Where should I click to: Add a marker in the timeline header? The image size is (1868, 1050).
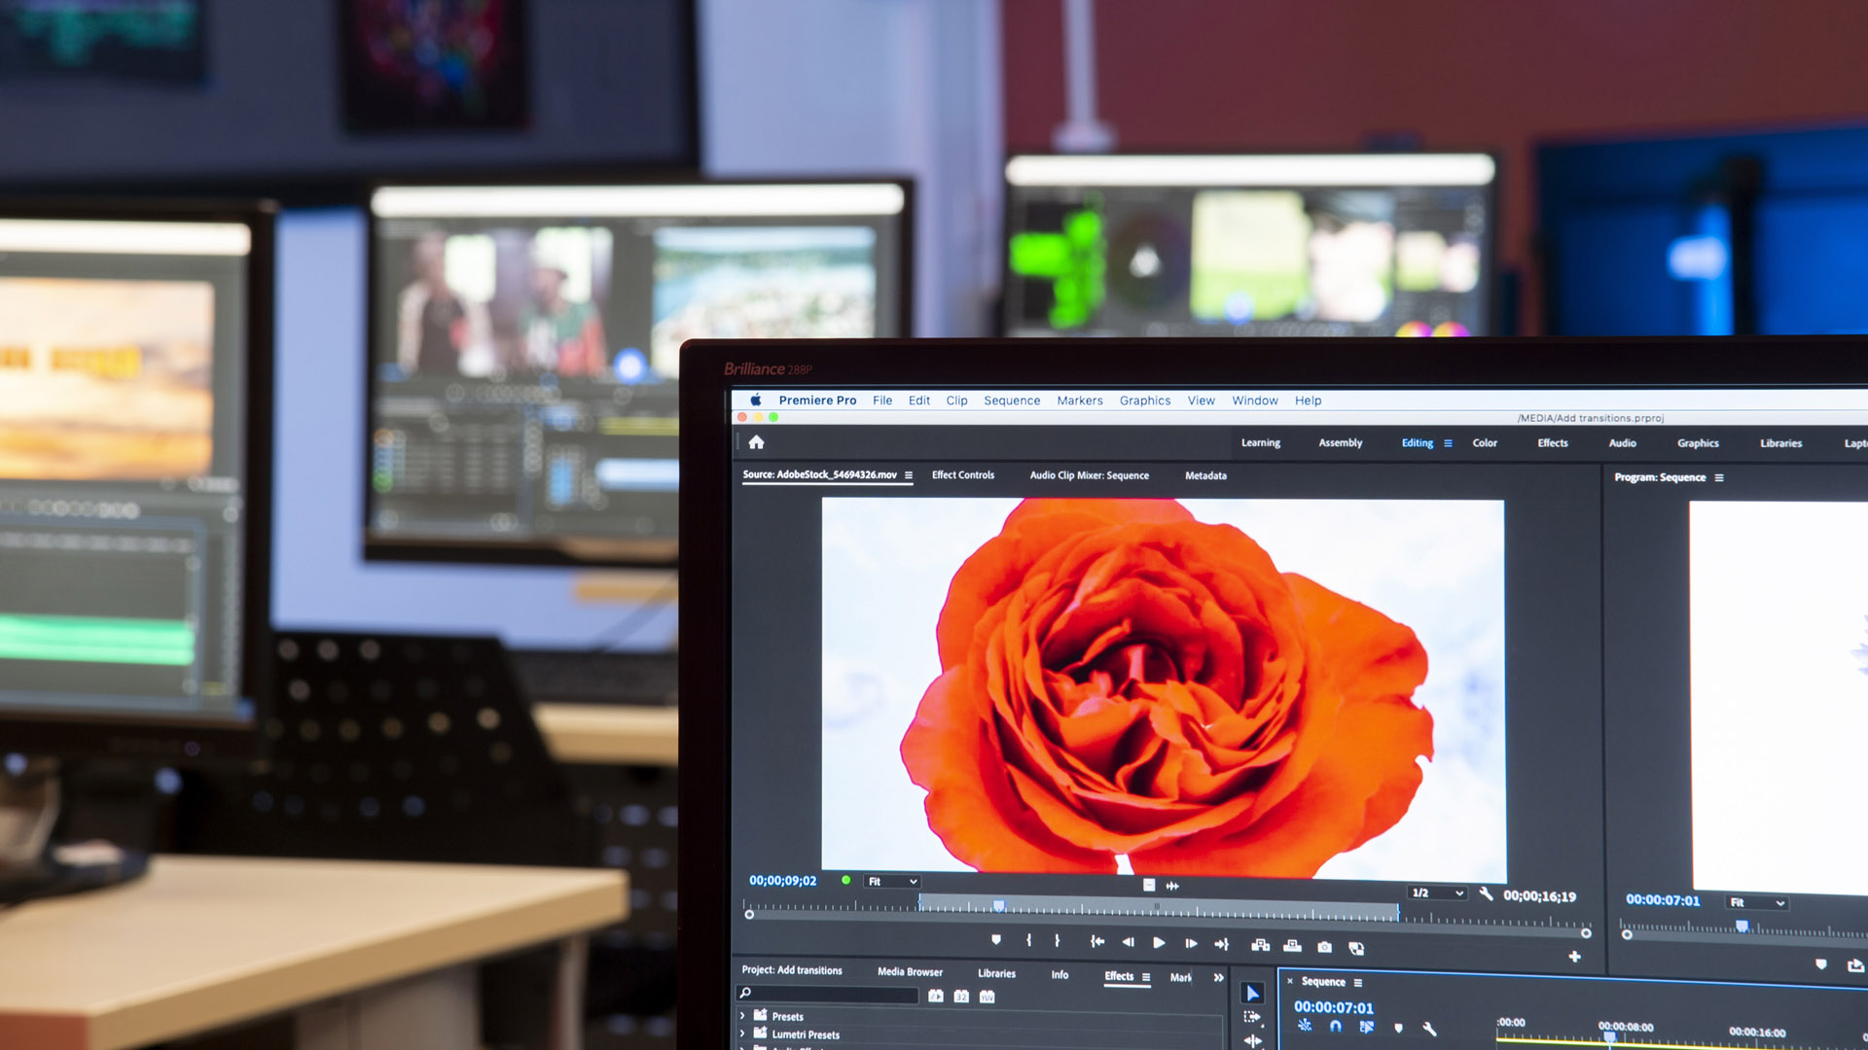(1398, 1028)
